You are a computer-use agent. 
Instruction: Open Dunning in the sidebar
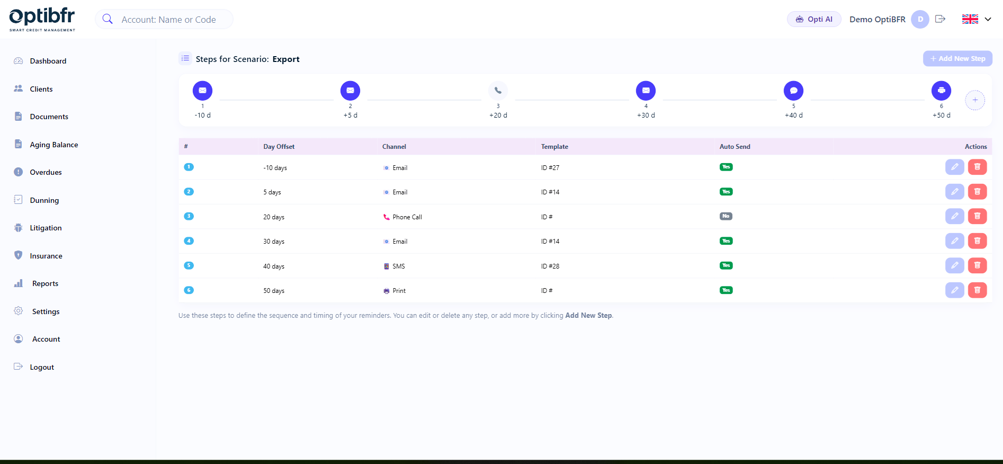point(44,200)
